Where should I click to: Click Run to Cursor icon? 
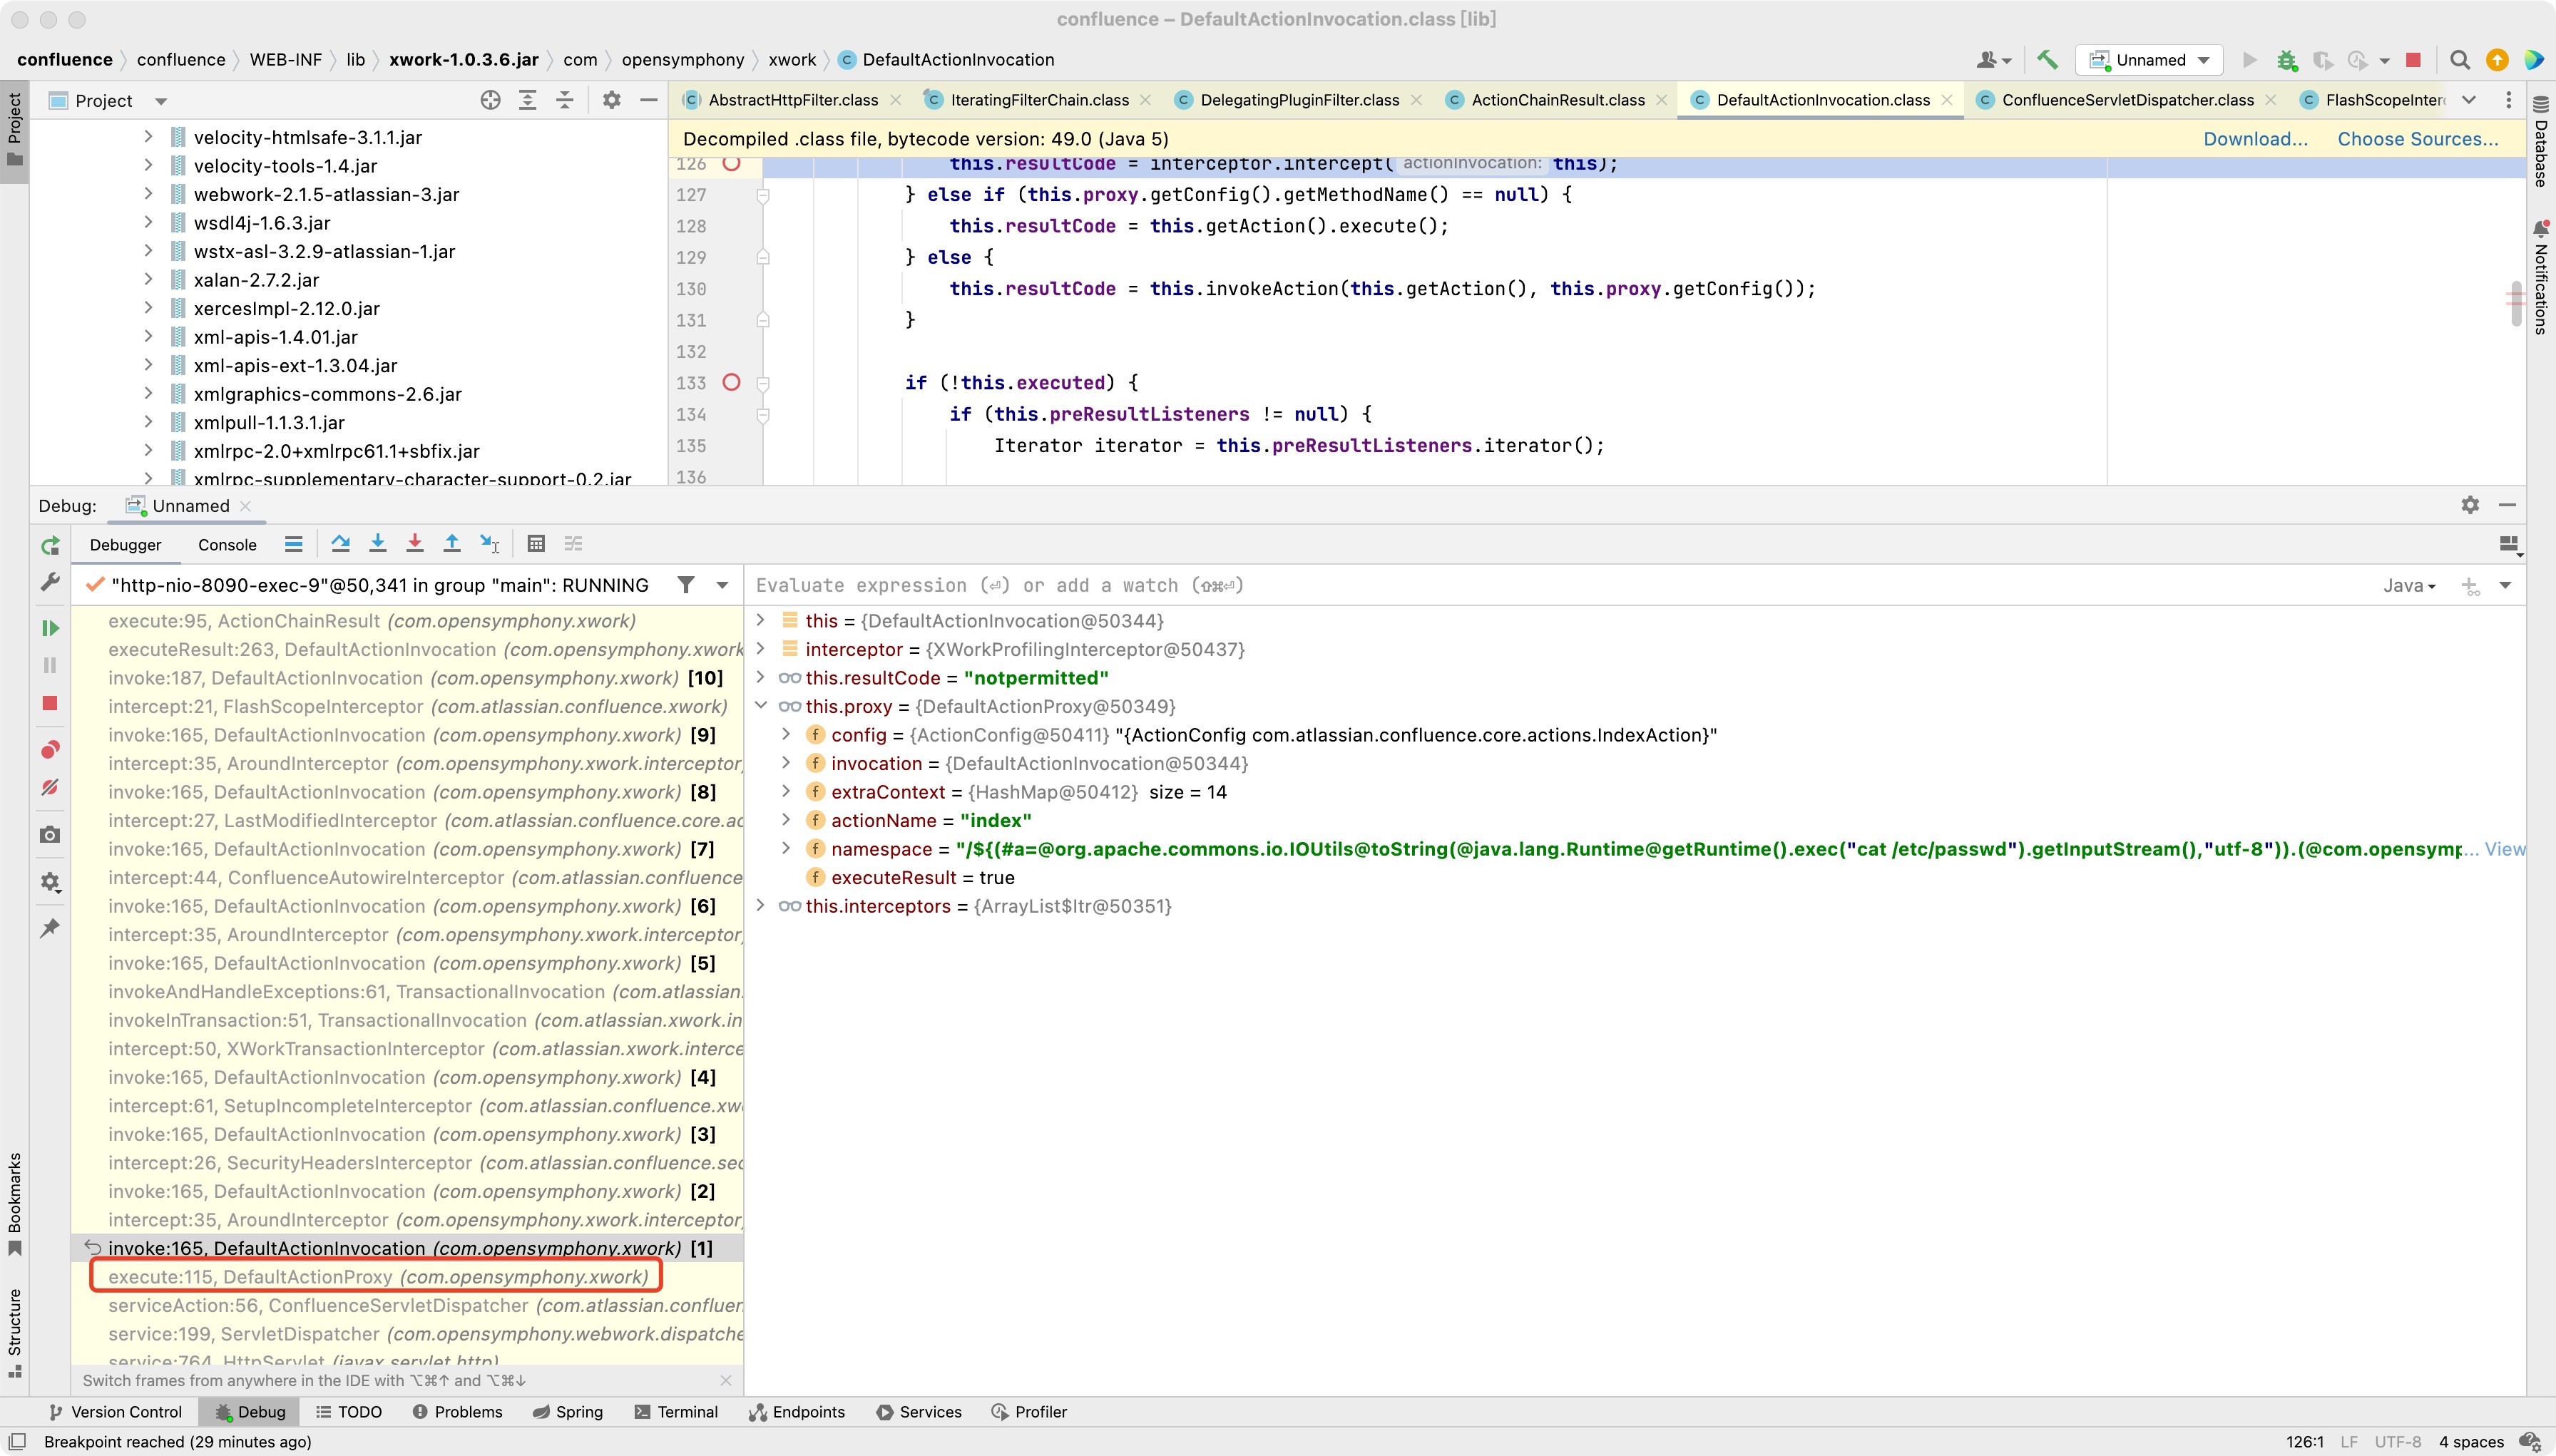[x=489, y=543]
